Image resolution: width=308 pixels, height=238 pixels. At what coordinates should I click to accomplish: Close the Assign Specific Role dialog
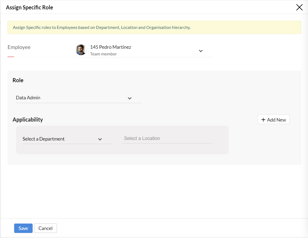[x=299, y=7]
